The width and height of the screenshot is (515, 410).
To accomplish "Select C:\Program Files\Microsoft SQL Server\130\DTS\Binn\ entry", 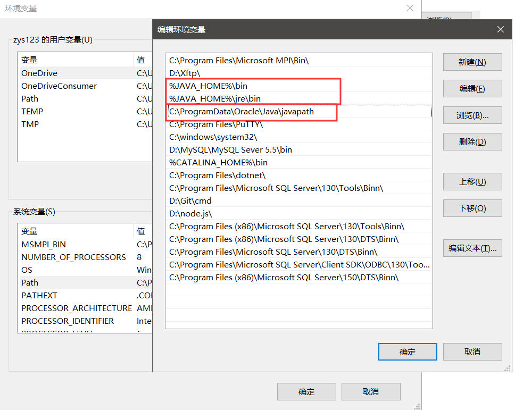I will [x=299, y=252].
